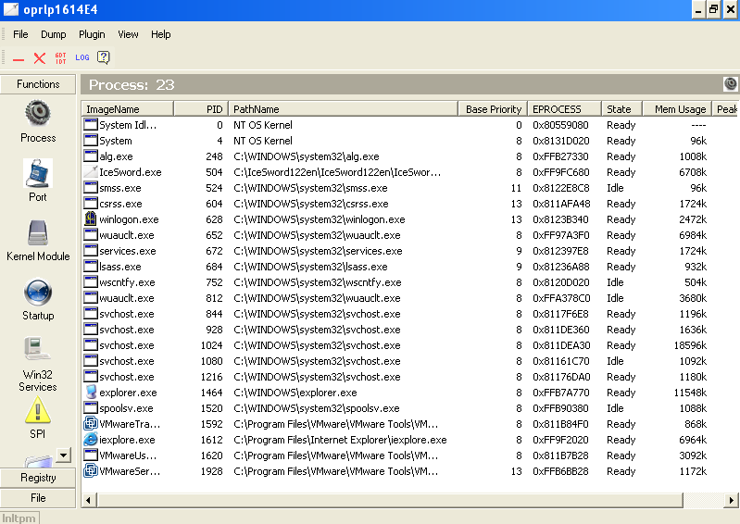Viewport: 740px width, 524px height.
Task: Click the VMwareTra... process icon
Action: [91, 423]
